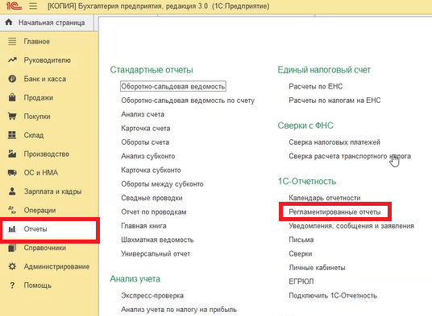Open the Личные кабинеты link
This screenshot has width=432, height=316.
point(317,268)
